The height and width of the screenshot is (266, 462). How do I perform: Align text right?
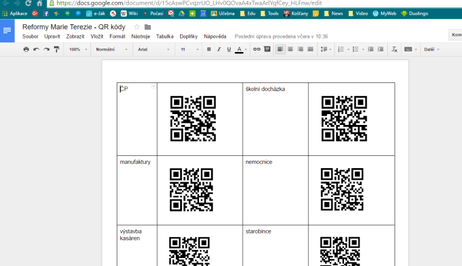pos(300,49)
